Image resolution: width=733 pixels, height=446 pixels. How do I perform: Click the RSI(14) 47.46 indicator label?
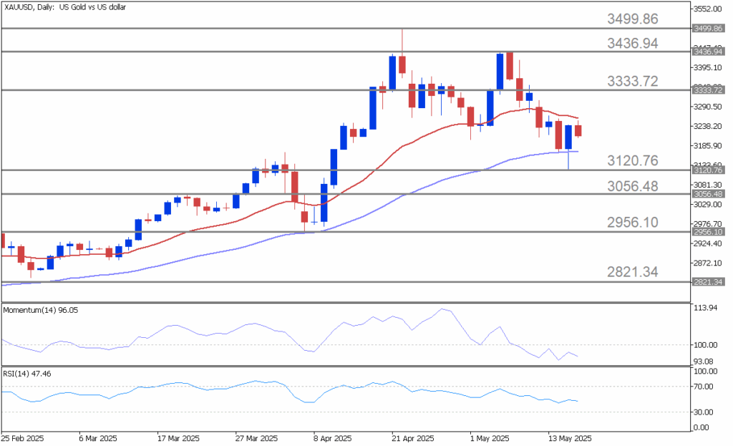click(27, 374)
